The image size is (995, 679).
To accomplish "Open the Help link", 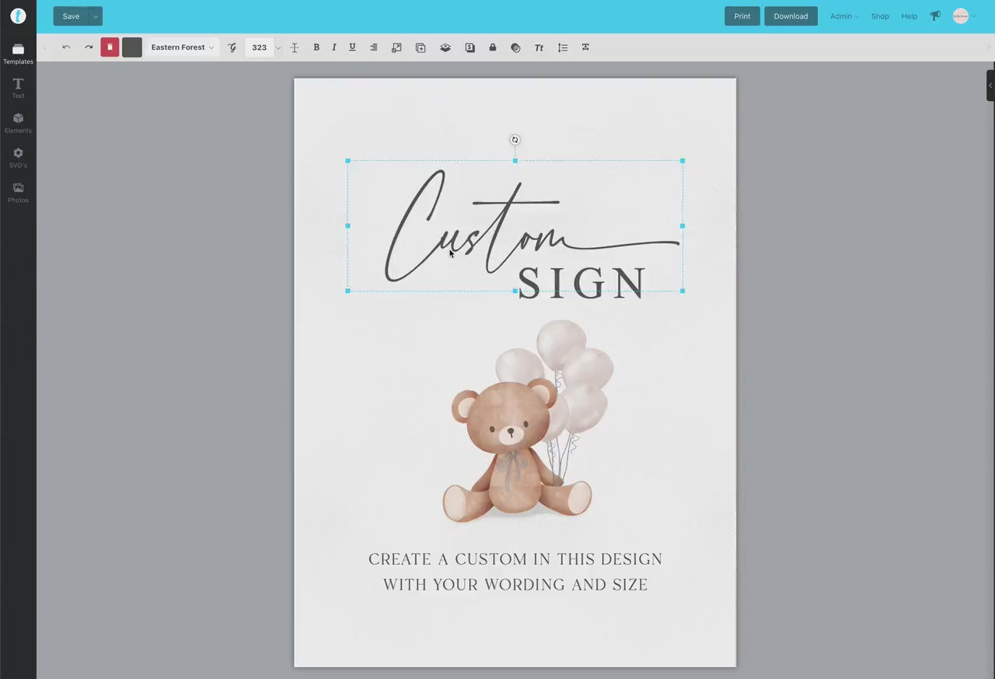I will click(909, 16).
